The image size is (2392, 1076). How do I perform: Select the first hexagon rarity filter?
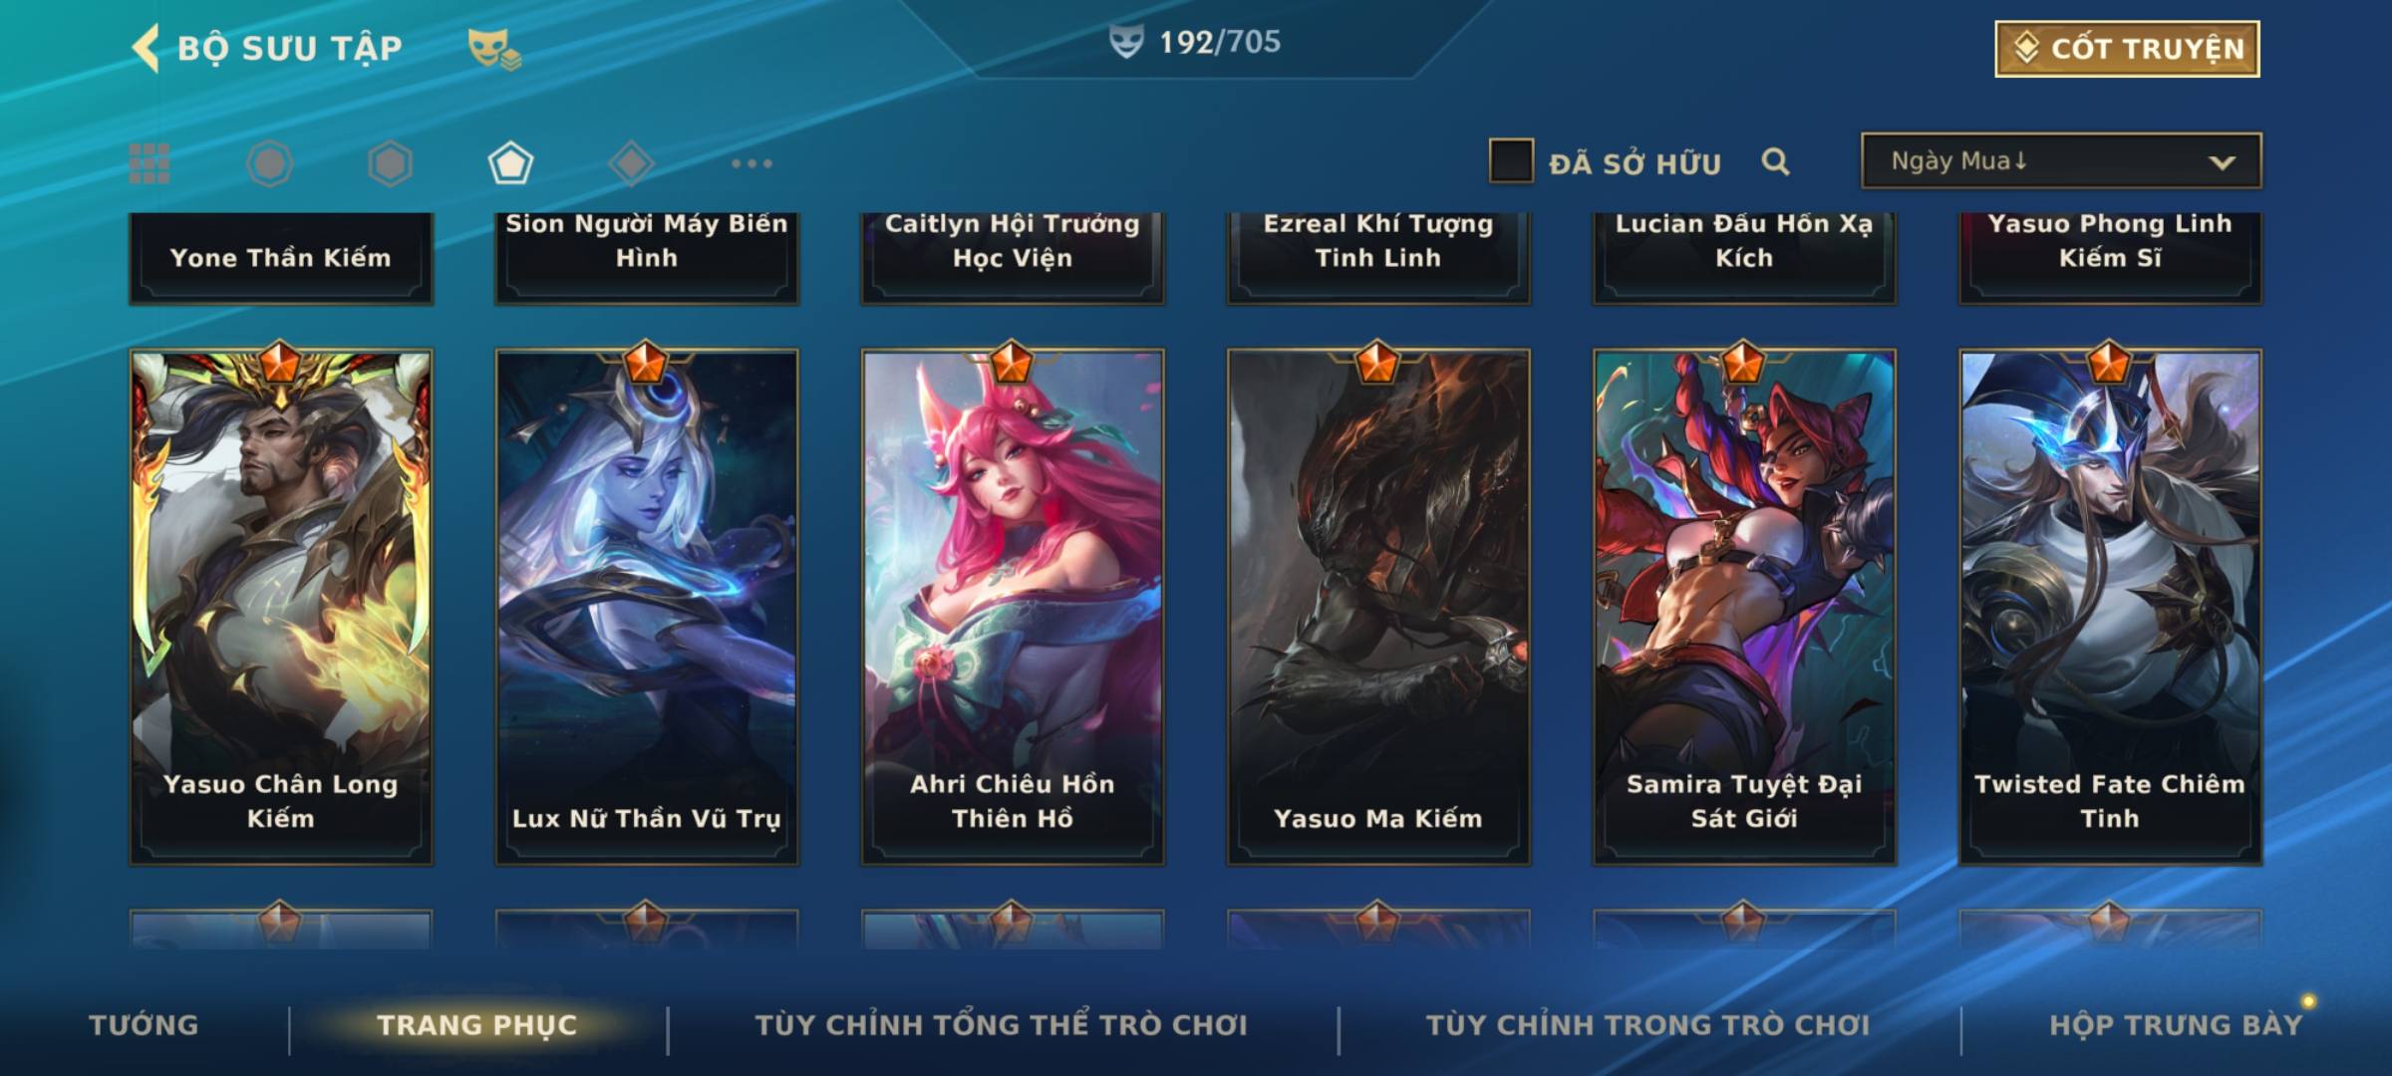(269, 163)
